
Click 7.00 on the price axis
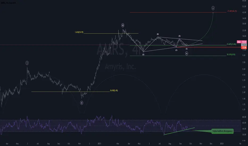(x=244, y=62)
